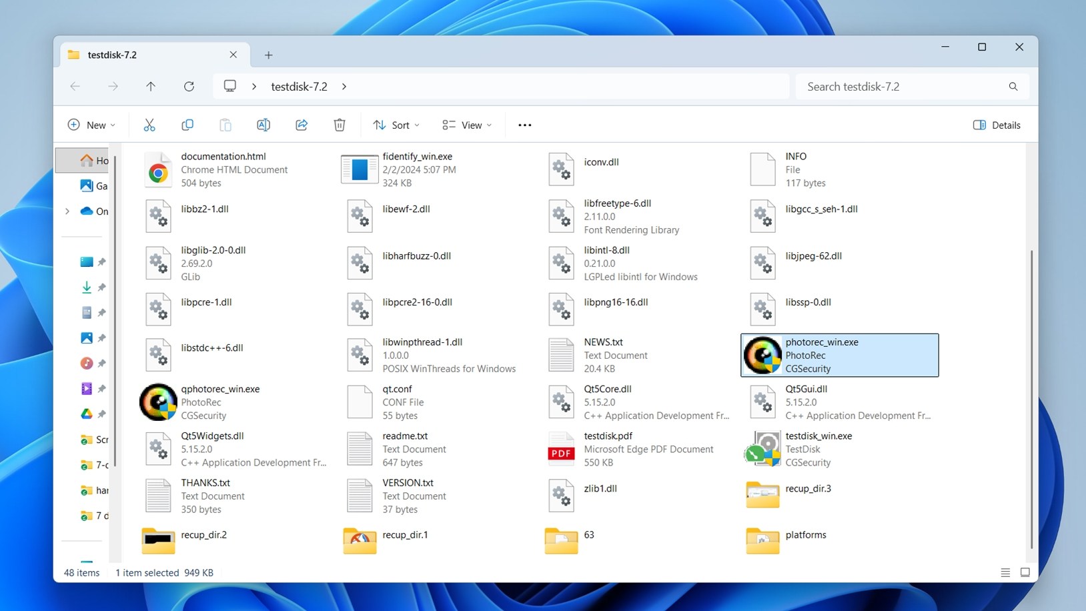Image resolution: width=1086 pixels, height=611 pixels.
Task: Switch to details view via status bar icon
Action: (1005, 572)
